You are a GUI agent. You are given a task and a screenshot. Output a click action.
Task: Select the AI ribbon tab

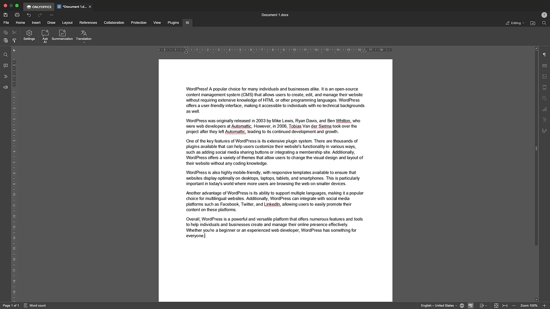pyautogui.click(x=187, y=23)
